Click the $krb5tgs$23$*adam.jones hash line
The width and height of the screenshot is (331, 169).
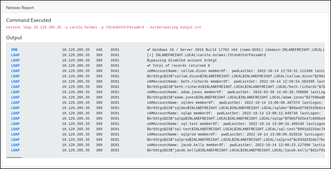(236, 97)
